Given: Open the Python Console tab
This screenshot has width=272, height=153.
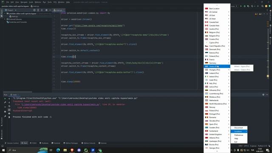Looking at the screenshot, I should pos(88,143).
